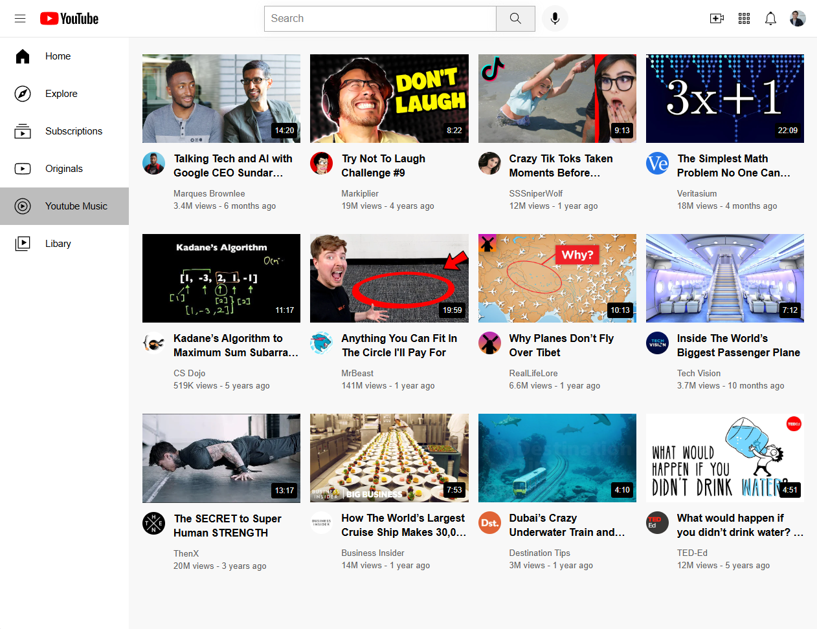Open 'Try Not To Laugh Challenge #9' title
The height and width of the screenshot is (629, 817).
[x=383, y=165]
